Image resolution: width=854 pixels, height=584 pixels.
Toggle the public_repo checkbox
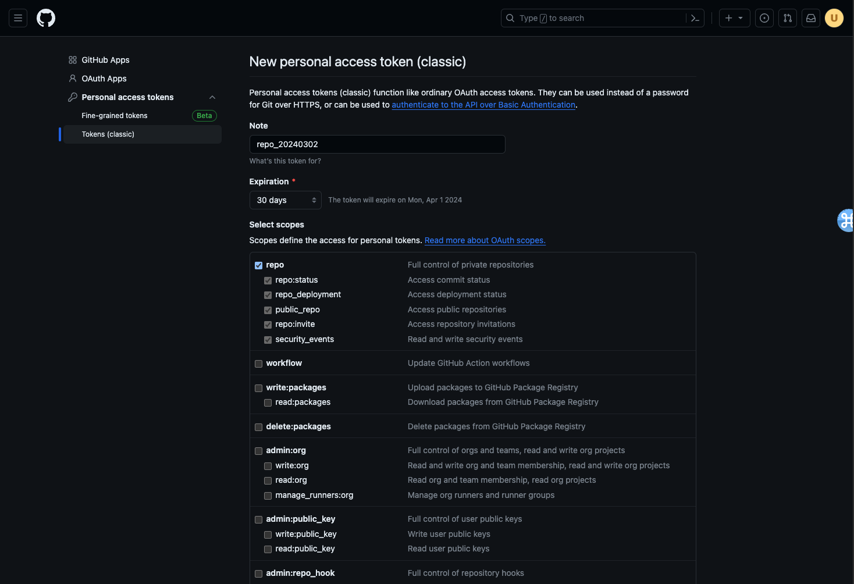[x=268, y=310]
